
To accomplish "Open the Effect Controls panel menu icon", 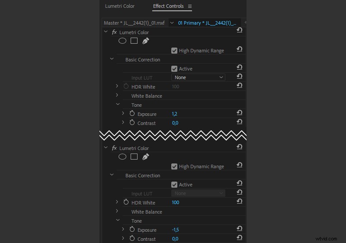I will click(x=190, y=6).
